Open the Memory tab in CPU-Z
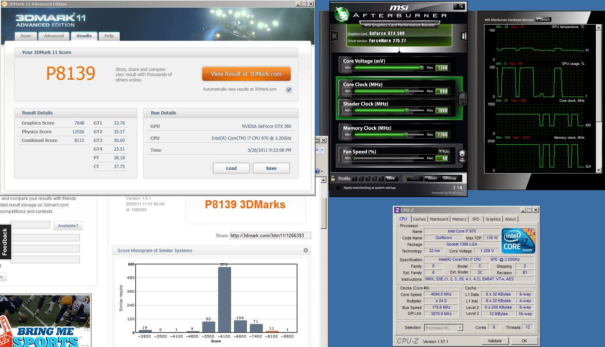 459,219
